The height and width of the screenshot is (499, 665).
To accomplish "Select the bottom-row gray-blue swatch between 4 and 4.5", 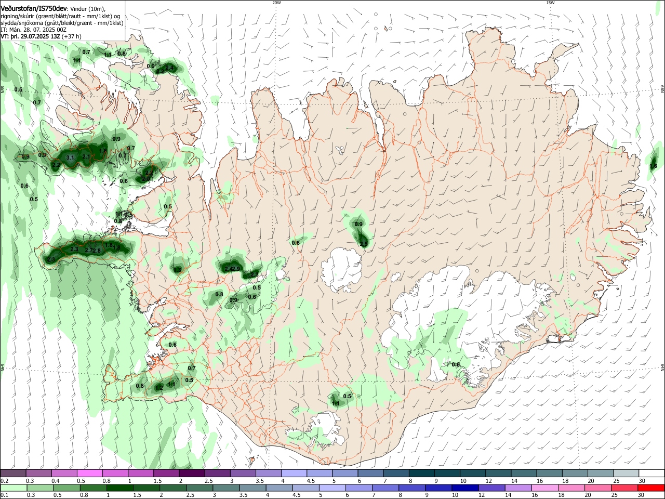I will (279, 488).
